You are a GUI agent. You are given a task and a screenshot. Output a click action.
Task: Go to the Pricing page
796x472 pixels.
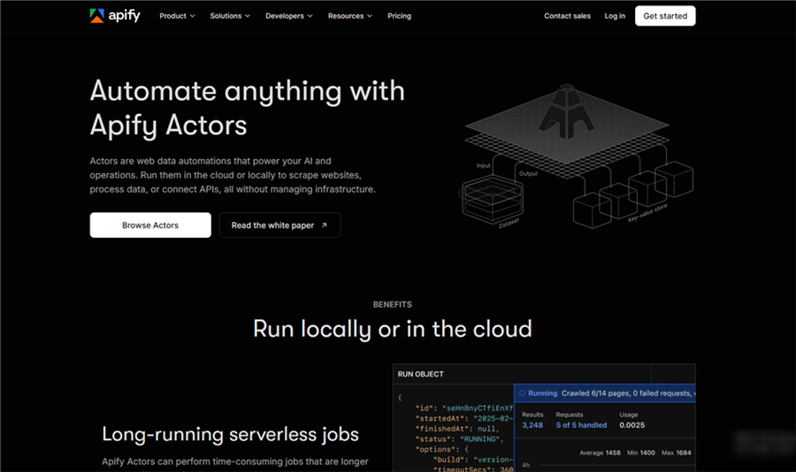399,16
